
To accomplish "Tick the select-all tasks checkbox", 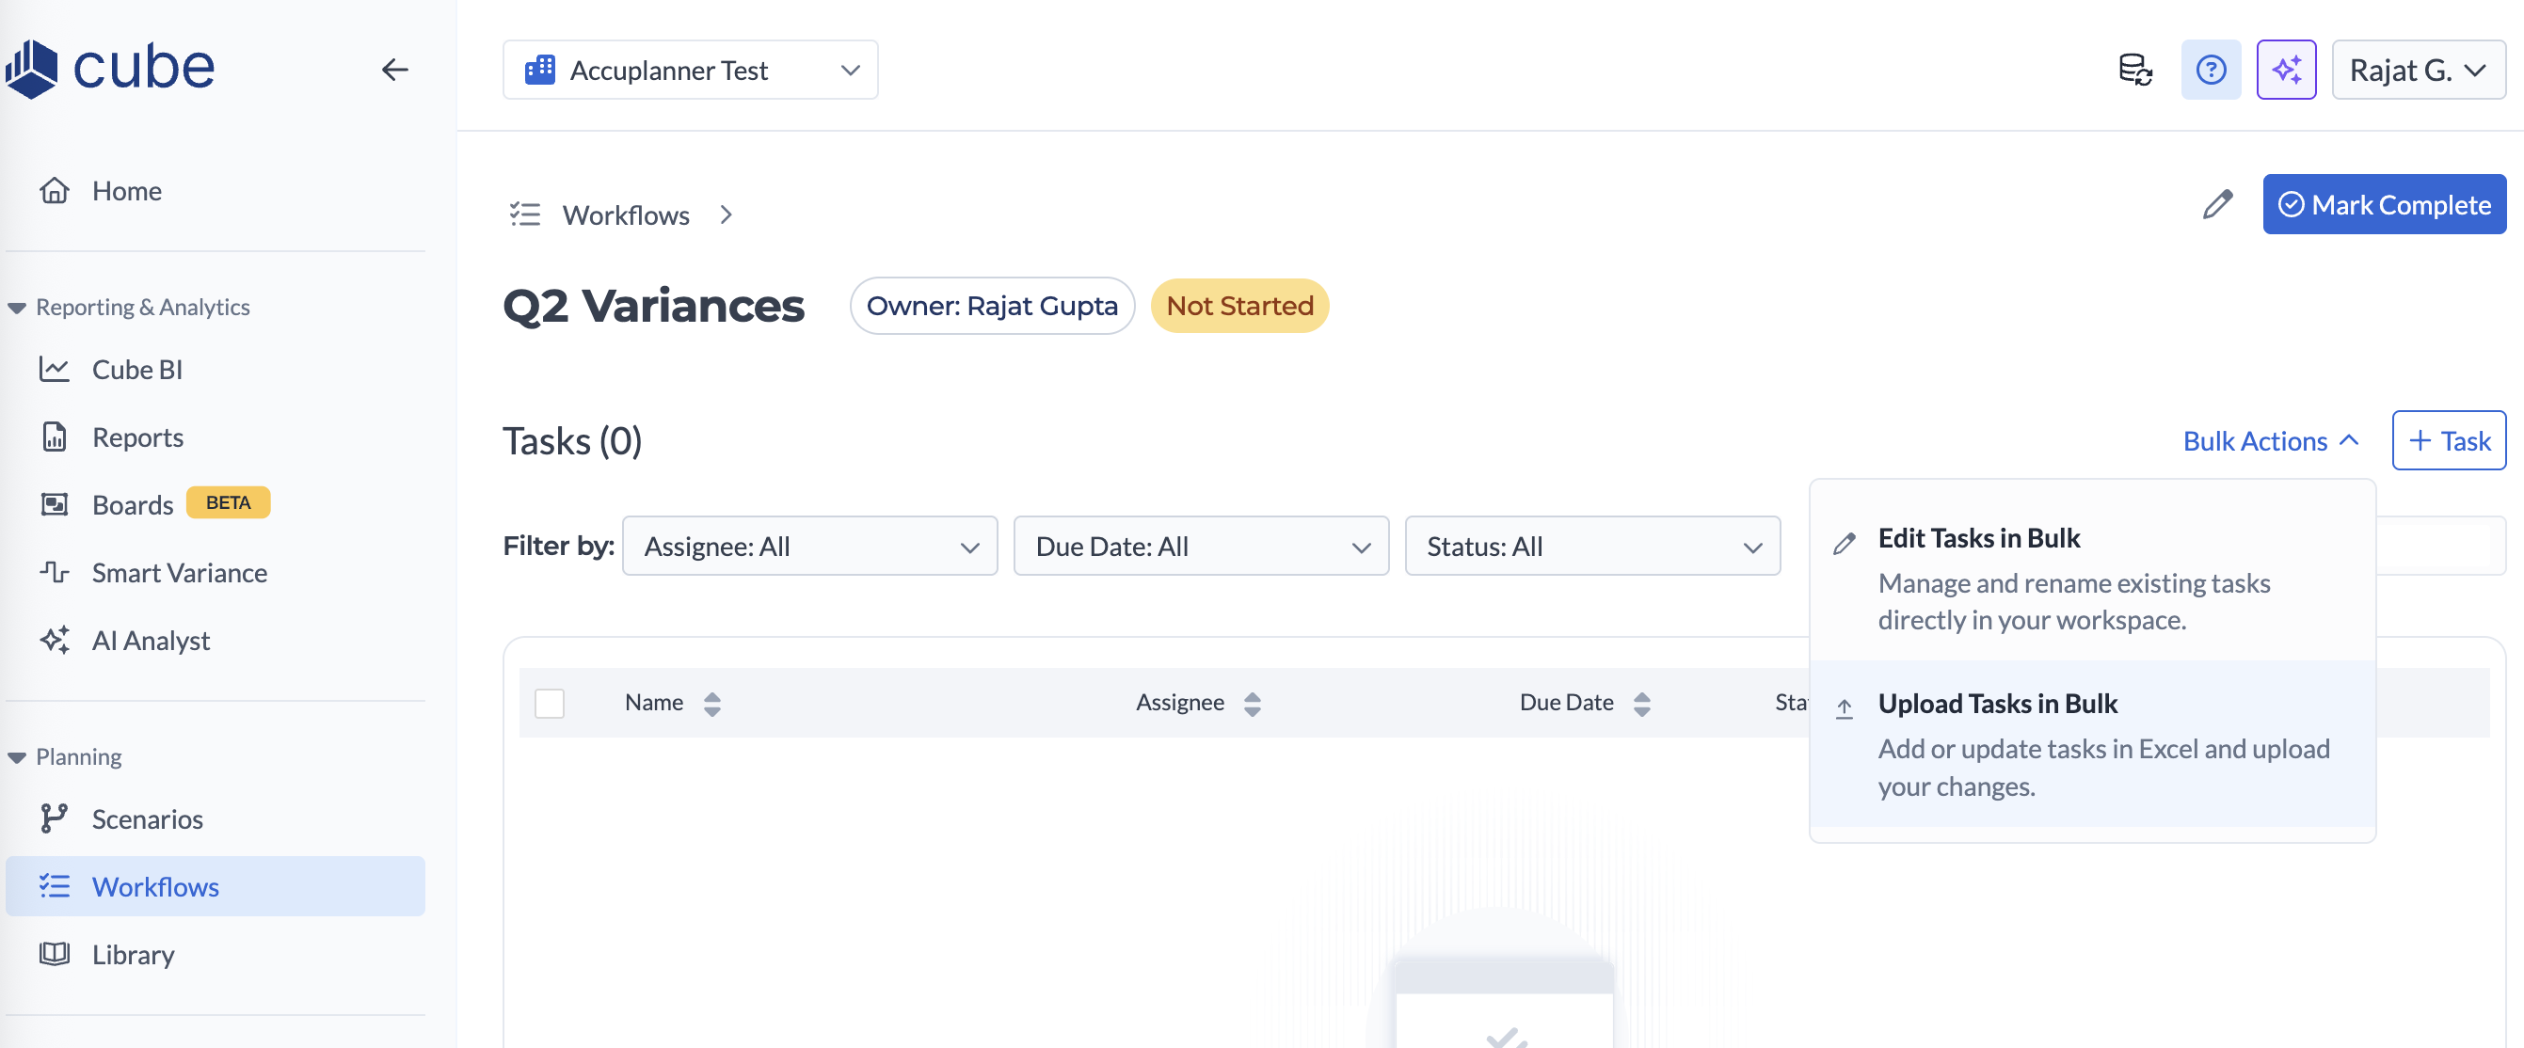I will pyautogui.click(x=549, y=702).
